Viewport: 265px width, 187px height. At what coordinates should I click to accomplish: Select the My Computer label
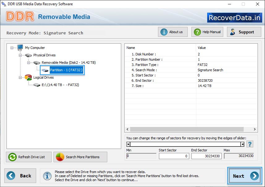tap(35, 48)
